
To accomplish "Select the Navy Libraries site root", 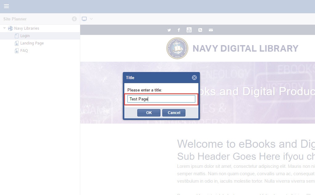I will coord(27,28).
